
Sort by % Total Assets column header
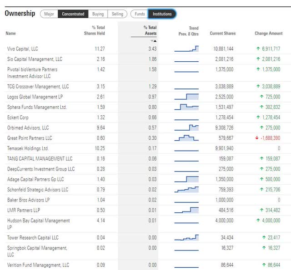[x=150, y=30]
